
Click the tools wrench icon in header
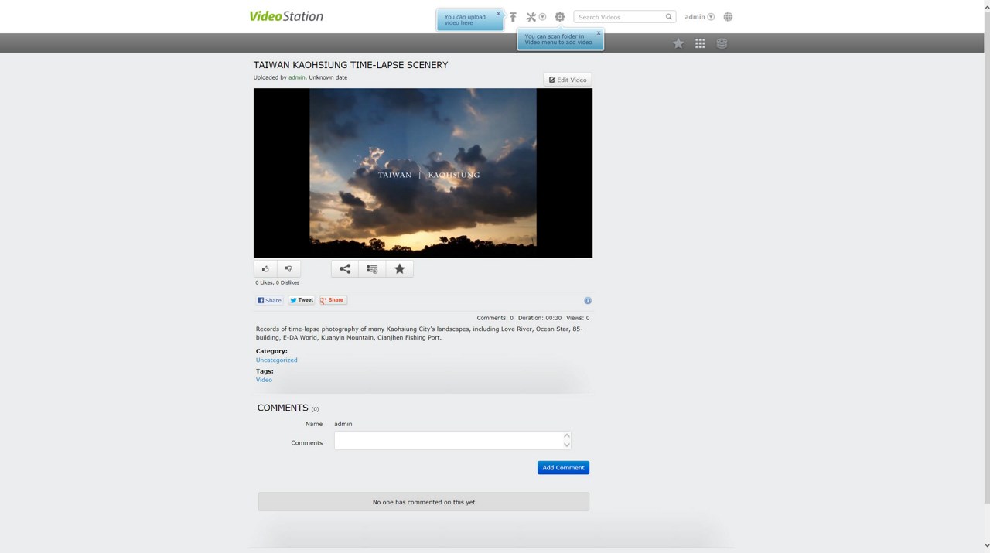coord(531,17)
